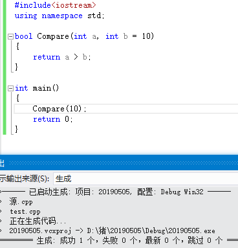Click the '示输出来源(S):' label
Image resolution: width=238 pixels, height=248 pixels.
tap(25, 179)
